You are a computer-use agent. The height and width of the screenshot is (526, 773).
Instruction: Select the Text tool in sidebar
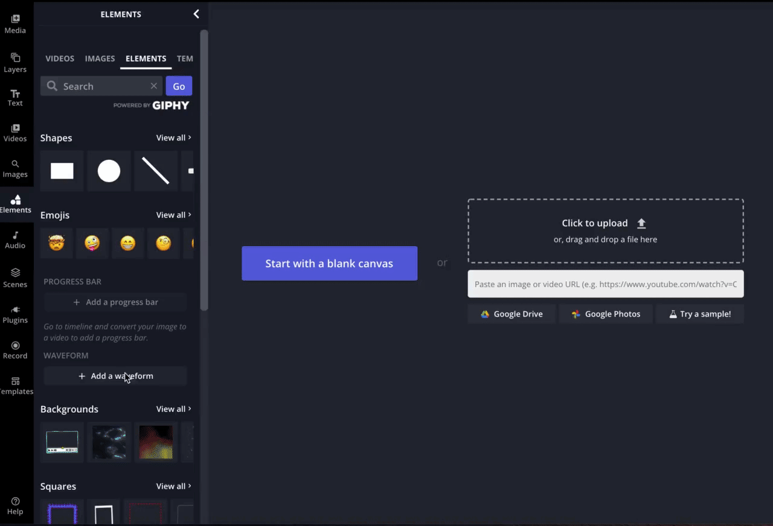coord(15,98)
